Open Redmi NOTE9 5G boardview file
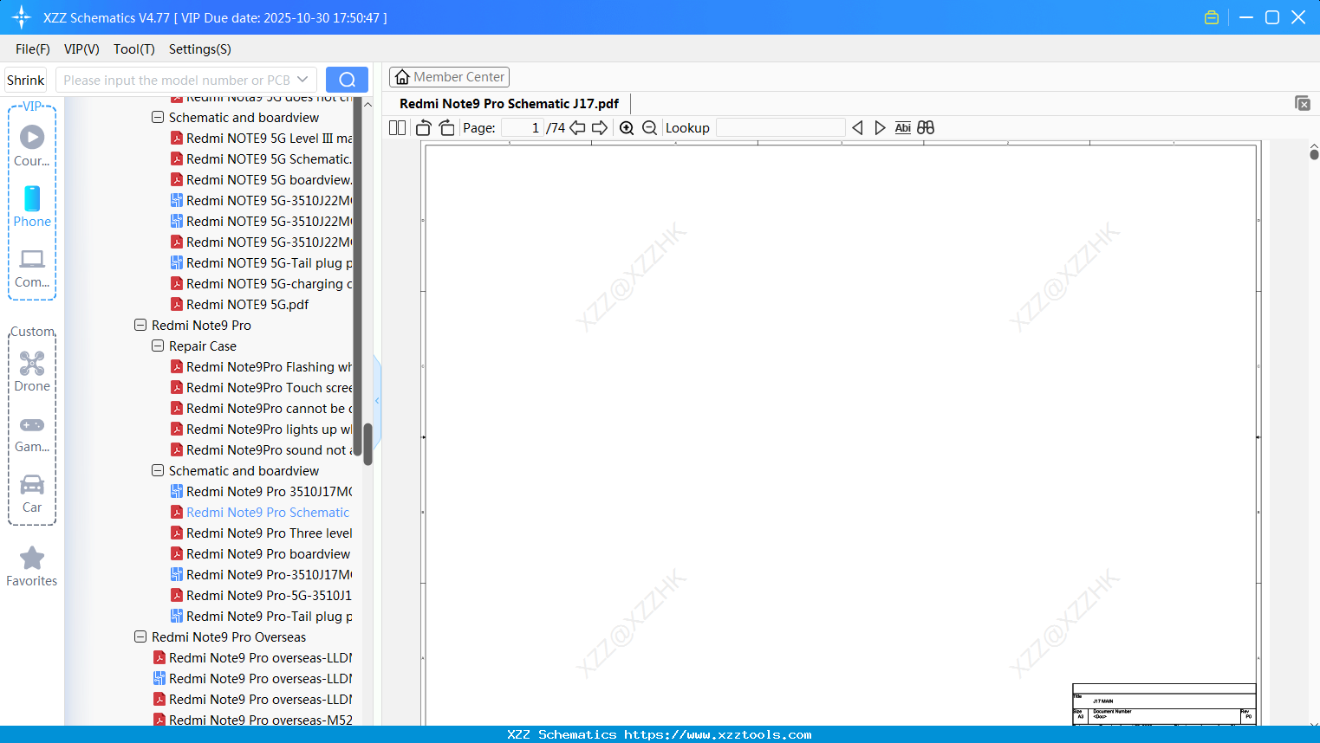 pyautogui.click(x=262, y=180)
